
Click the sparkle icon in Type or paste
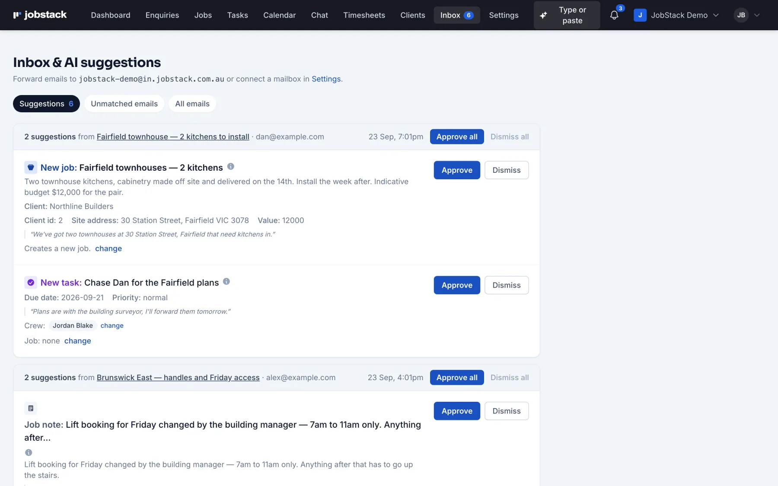(x=543, y=15)
